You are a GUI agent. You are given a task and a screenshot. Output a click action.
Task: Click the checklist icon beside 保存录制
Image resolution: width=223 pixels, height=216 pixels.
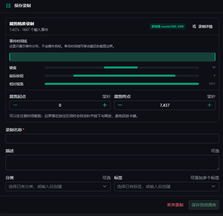pyautogui.click(x=9, y=6)
